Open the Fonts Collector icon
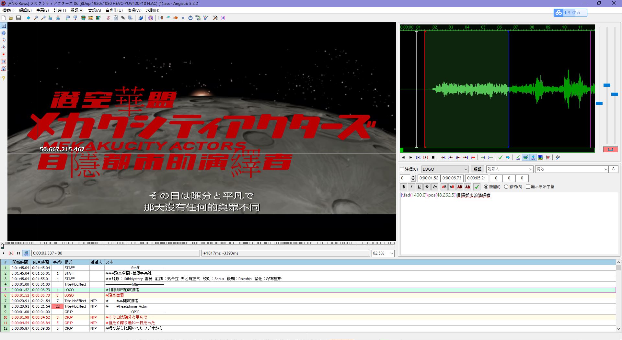Screen dimensions: 622x340 [x=131, y=18]
